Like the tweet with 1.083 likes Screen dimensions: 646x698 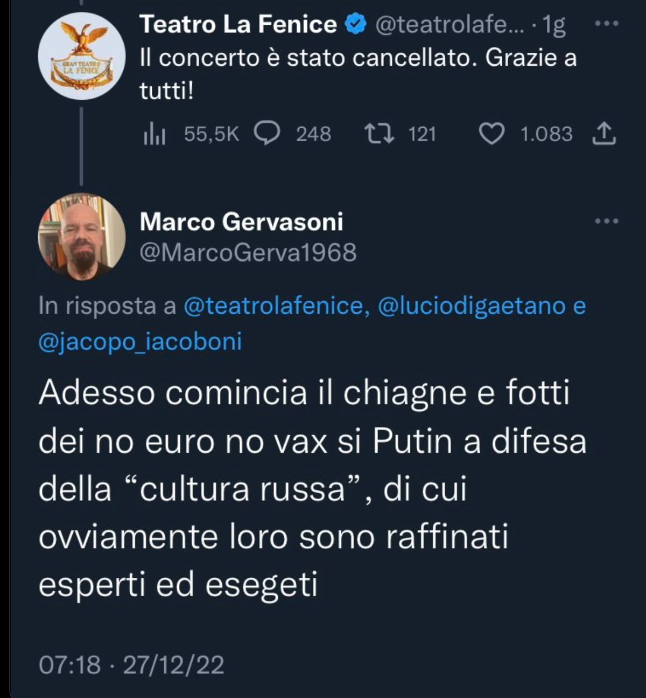[x=491, y=134]
